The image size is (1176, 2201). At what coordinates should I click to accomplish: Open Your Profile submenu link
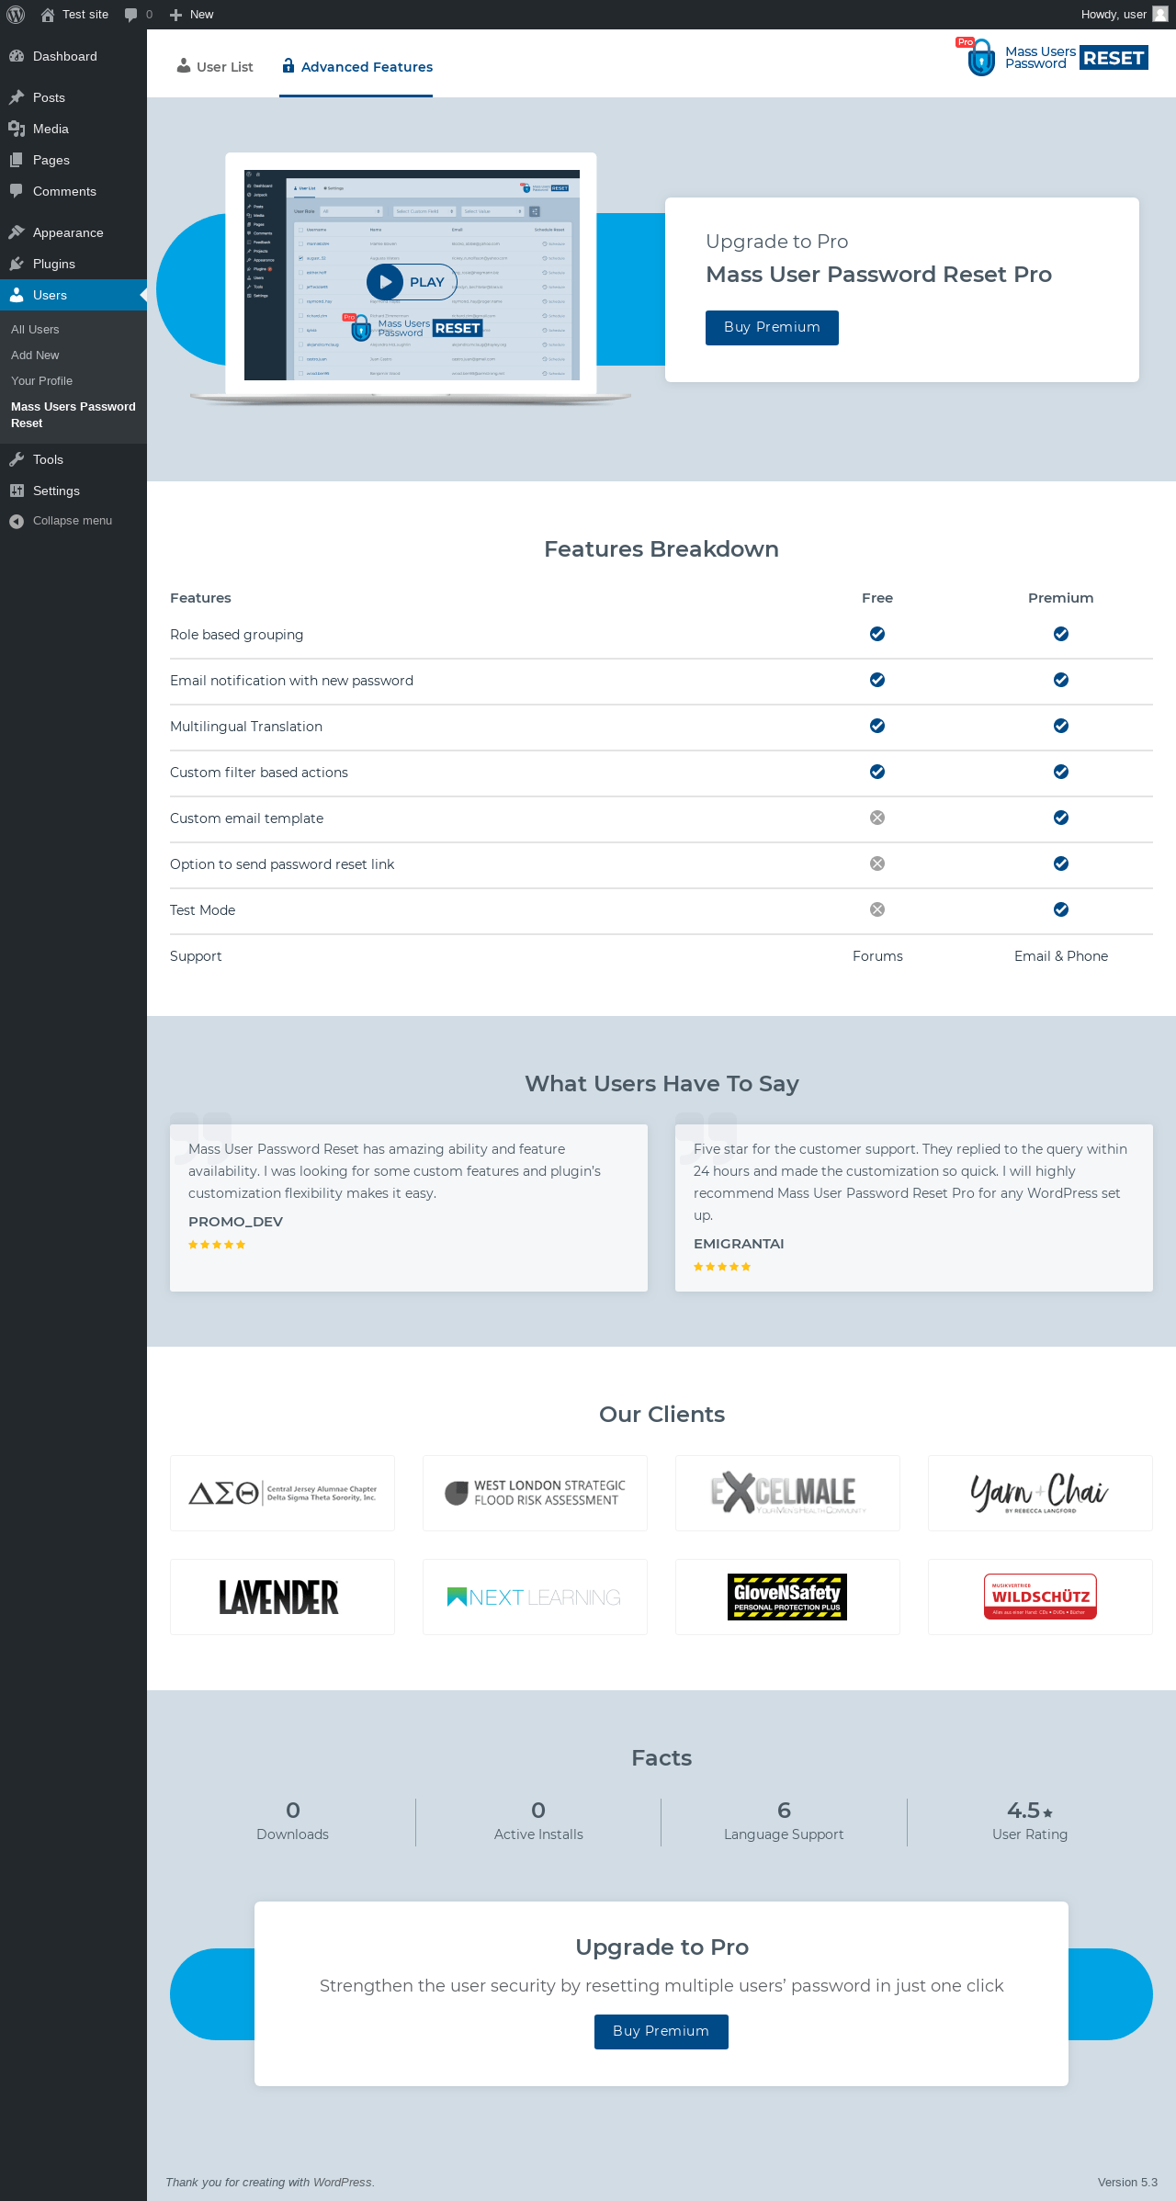41,381
